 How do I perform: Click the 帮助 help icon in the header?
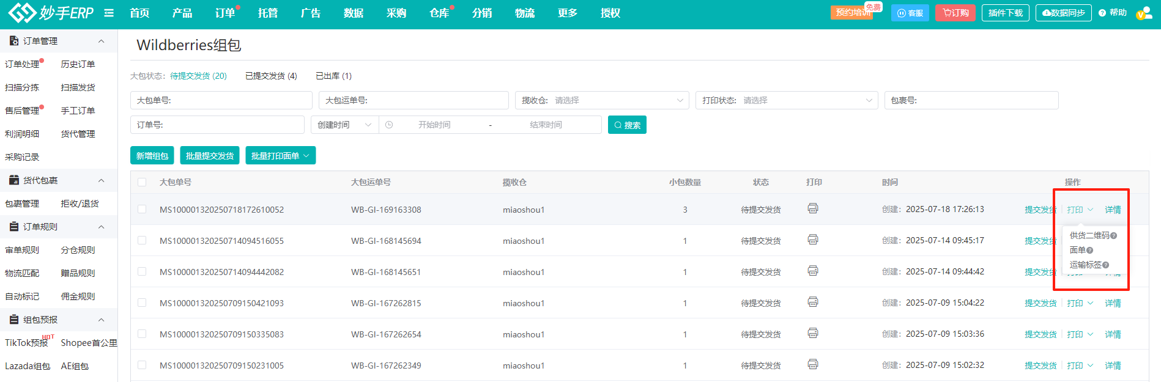(1102, 13)
